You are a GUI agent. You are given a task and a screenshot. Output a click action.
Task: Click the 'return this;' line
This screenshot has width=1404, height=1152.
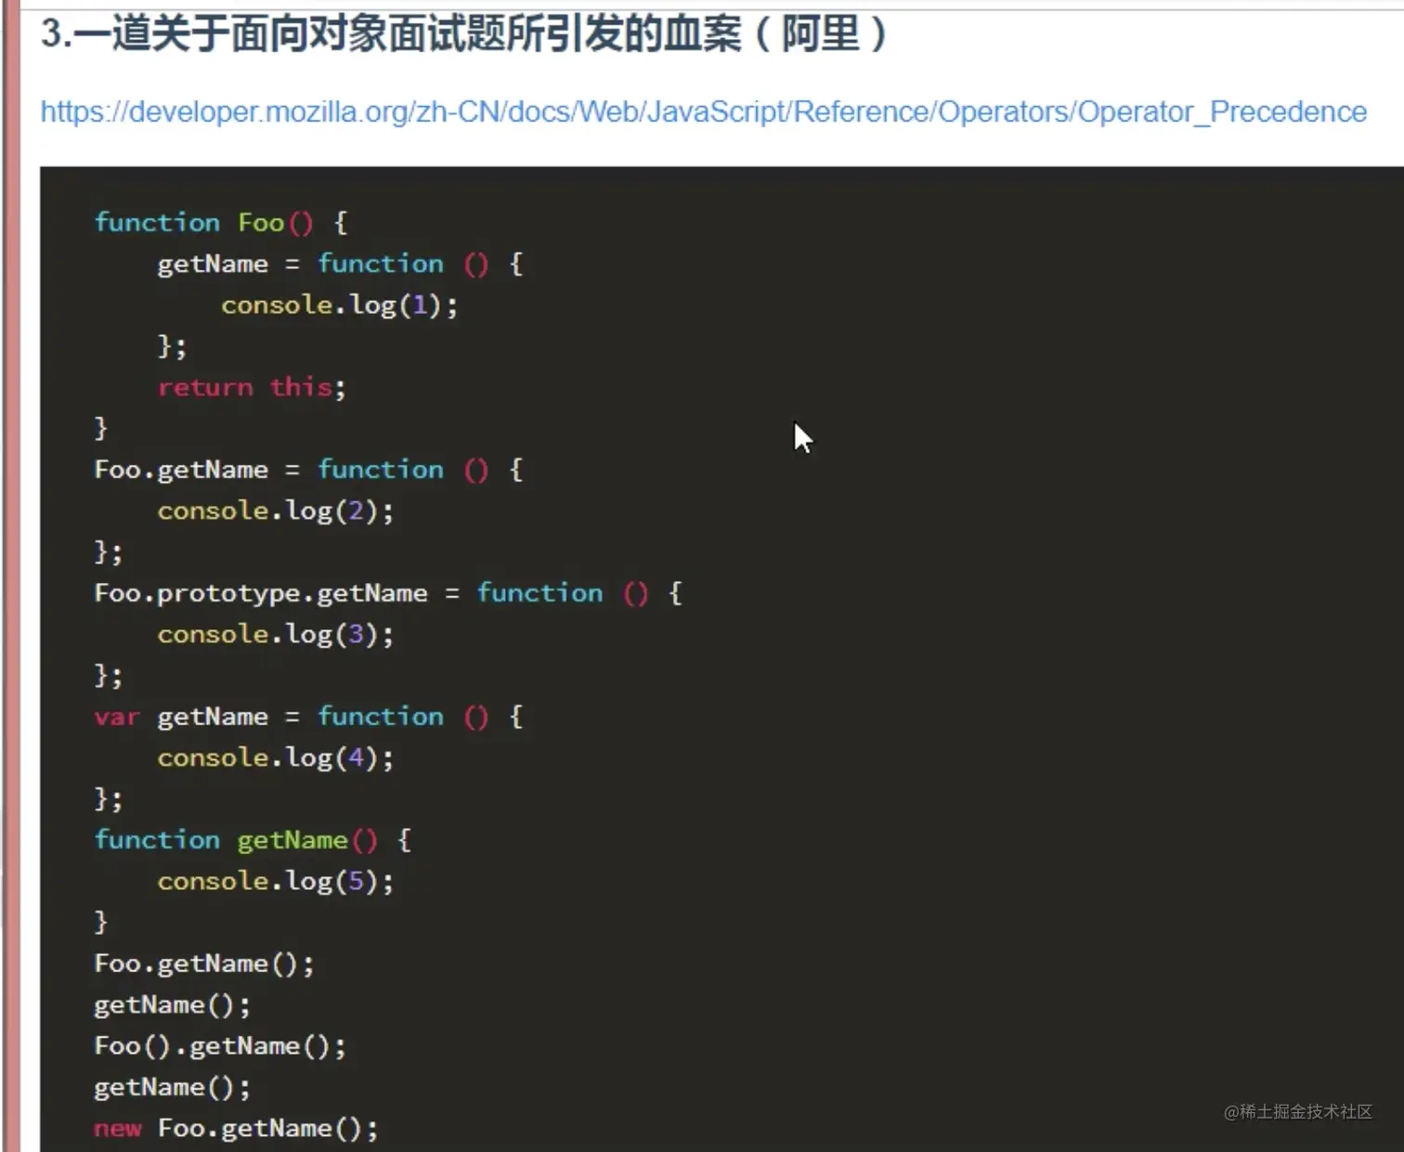pyautogui.click(x=251, y=387)
